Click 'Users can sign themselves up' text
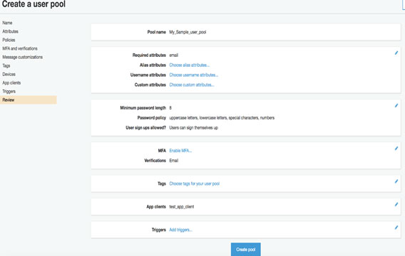 (x=193, y=128)
